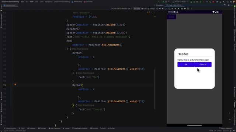Click the Click button in emulator app

(x=171, y=17)
